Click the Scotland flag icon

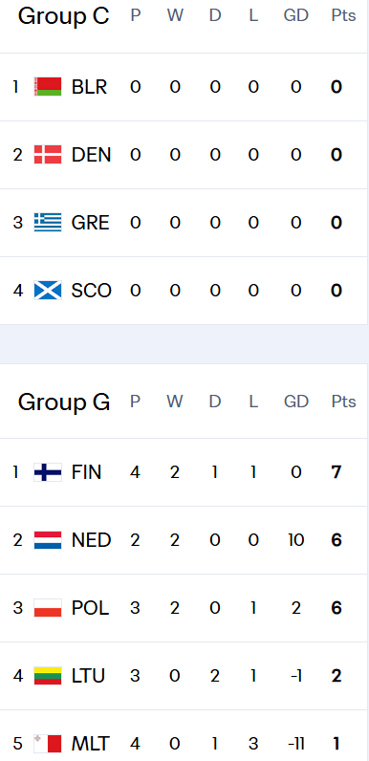click(48, 291)
